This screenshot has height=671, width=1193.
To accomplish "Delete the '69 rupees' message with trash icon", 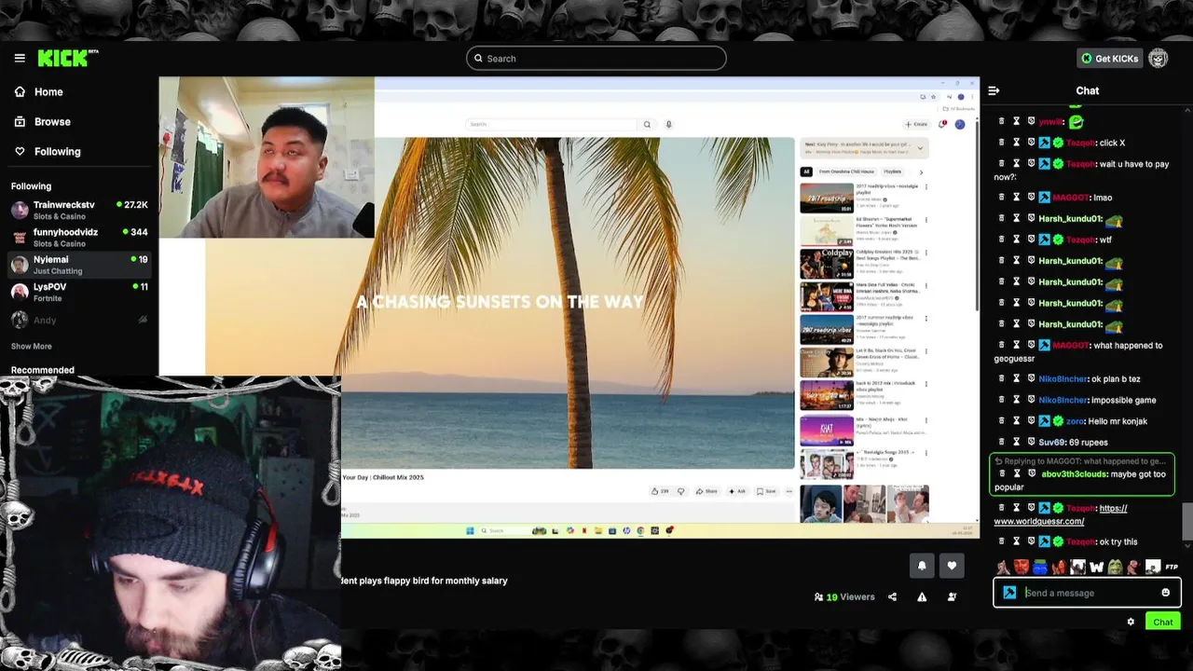I will [x=1002, y=442].
